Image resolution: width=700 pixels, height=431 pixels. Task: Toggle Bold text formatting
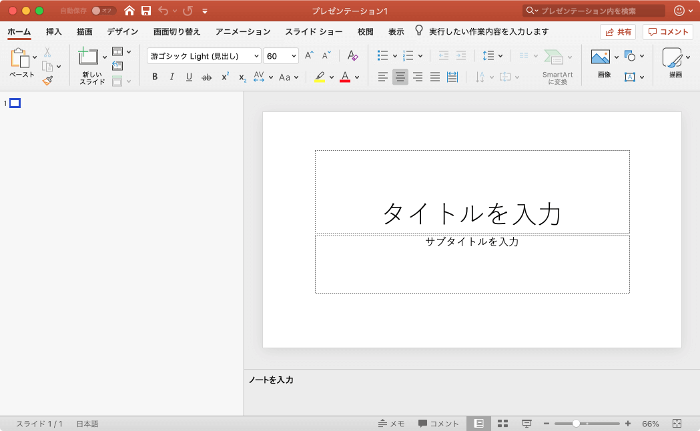155,77
